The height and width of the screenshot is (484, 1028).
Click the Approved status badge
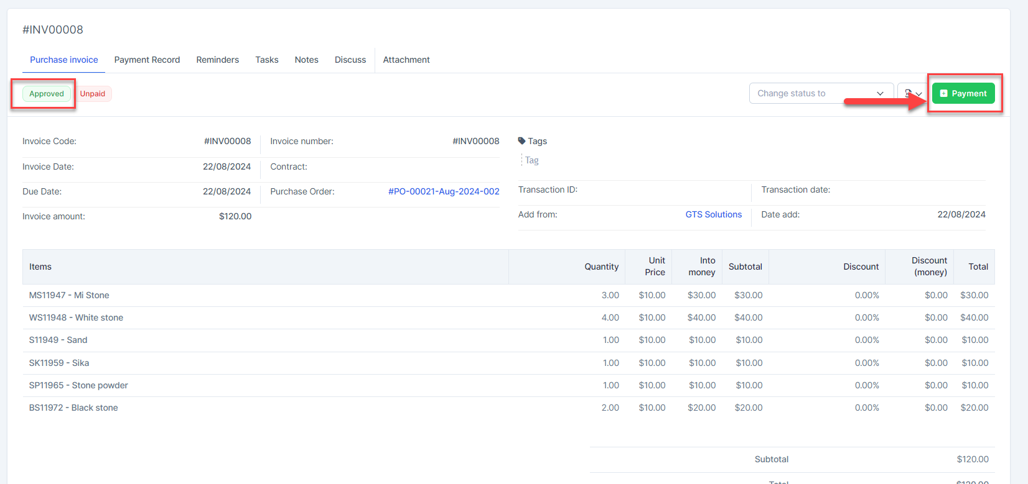[47, 94]
